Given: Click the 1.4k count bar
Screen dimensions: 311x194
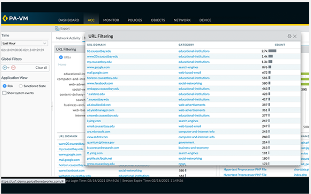Looking at the screenshot, I should 270,56.
